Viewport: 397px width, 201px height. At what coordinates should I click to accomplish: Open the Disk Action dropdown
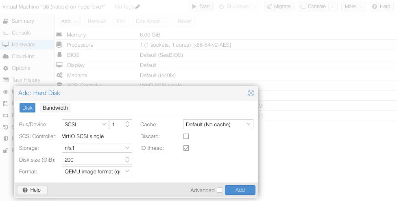click(x=151, y=22)
